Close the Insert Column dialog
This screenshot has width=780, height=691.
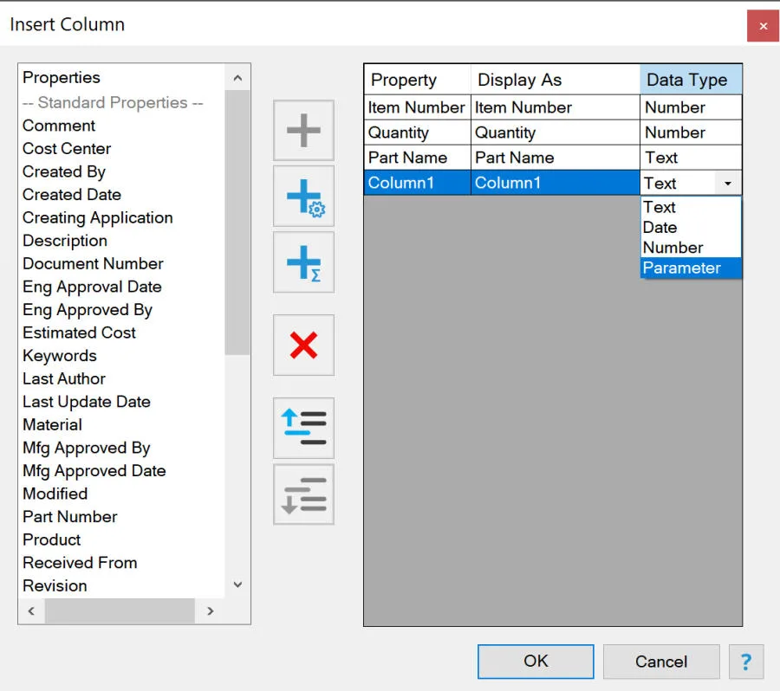763,26
